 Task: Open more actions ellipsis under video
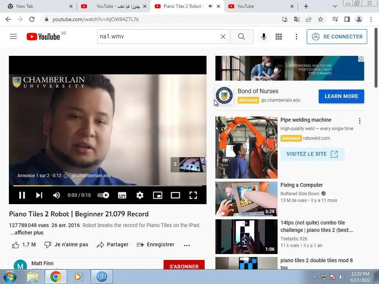pyautogui.click(x=187, y=246)
